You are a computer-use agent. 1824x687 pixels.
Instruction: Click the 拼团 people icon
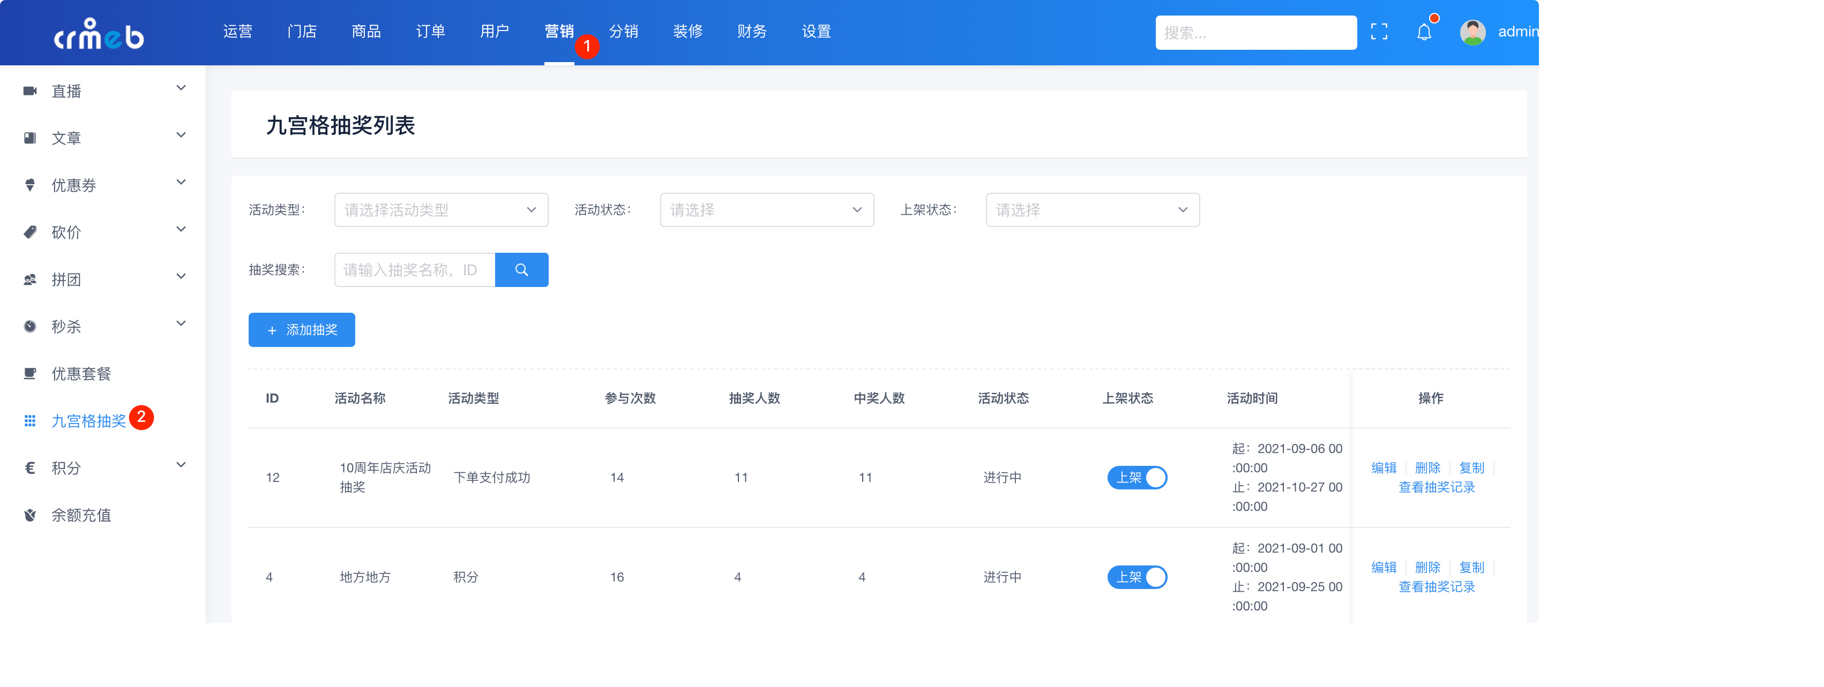click(30, 280)
